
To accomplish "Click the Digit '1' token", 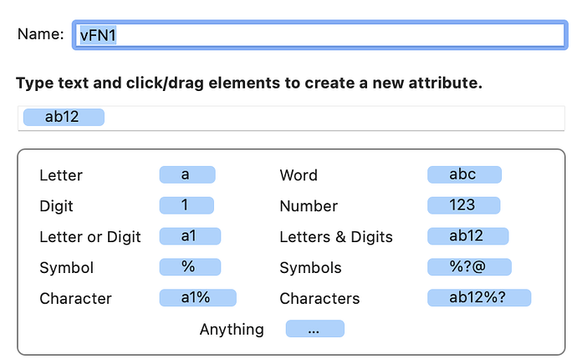I will pos(186,205).
